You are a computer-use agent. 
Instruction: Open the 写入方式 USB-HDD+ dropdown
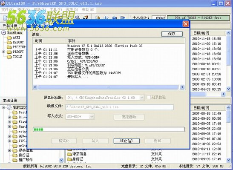[92, 117]
